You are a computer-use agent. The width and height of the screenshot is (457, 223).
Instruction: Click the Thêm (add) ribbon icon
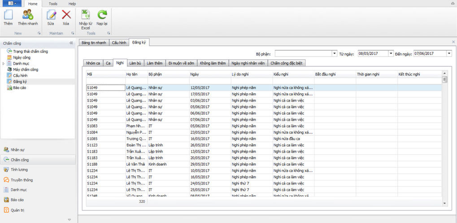point(8,15)
